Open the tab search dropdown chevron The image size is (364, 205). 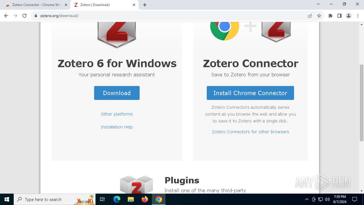(x=318, y=4)
